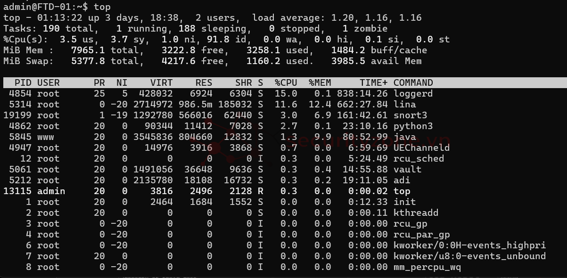Click the rcu_sched command entry

click(419, 159)
